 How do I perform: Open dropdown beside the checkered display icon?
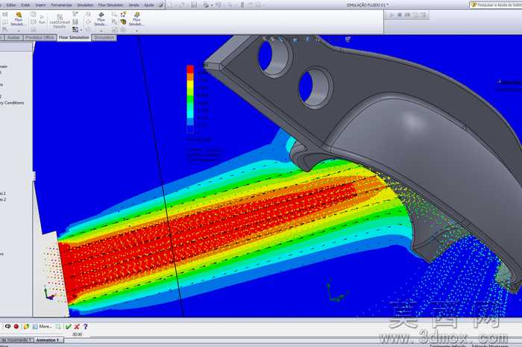[81, 31]
